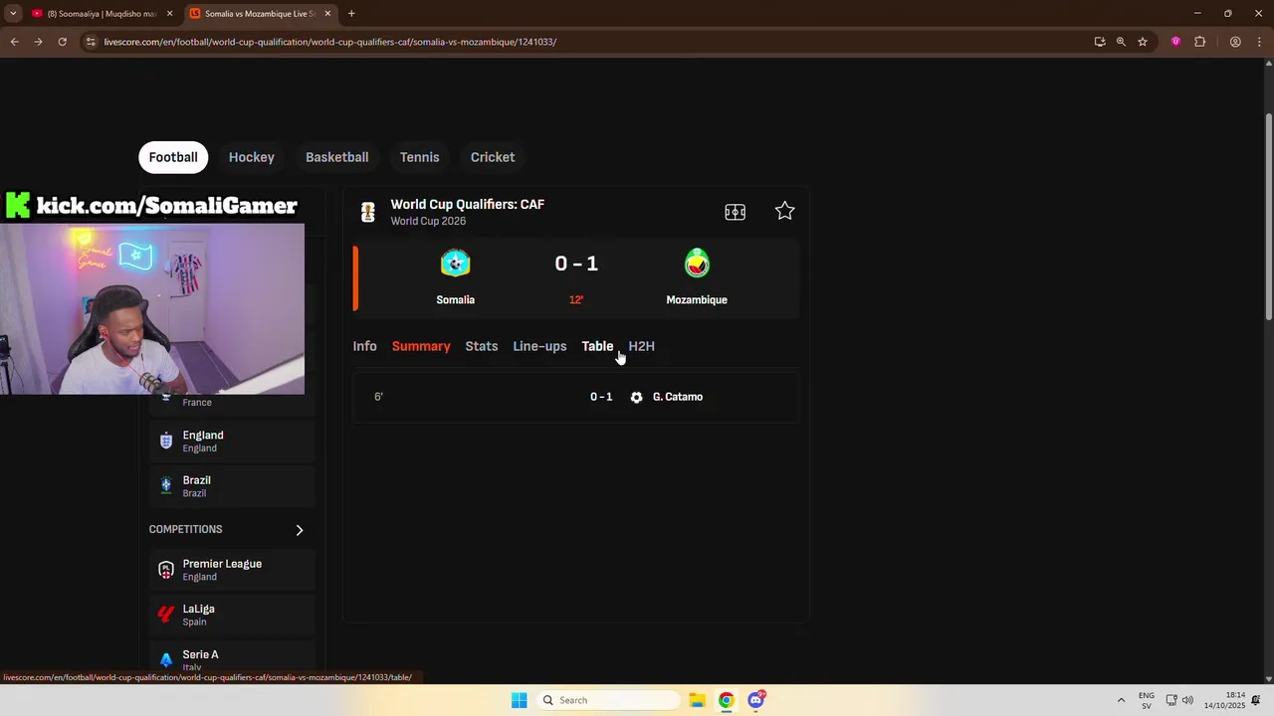Open the Table tab

coord(597,346)
